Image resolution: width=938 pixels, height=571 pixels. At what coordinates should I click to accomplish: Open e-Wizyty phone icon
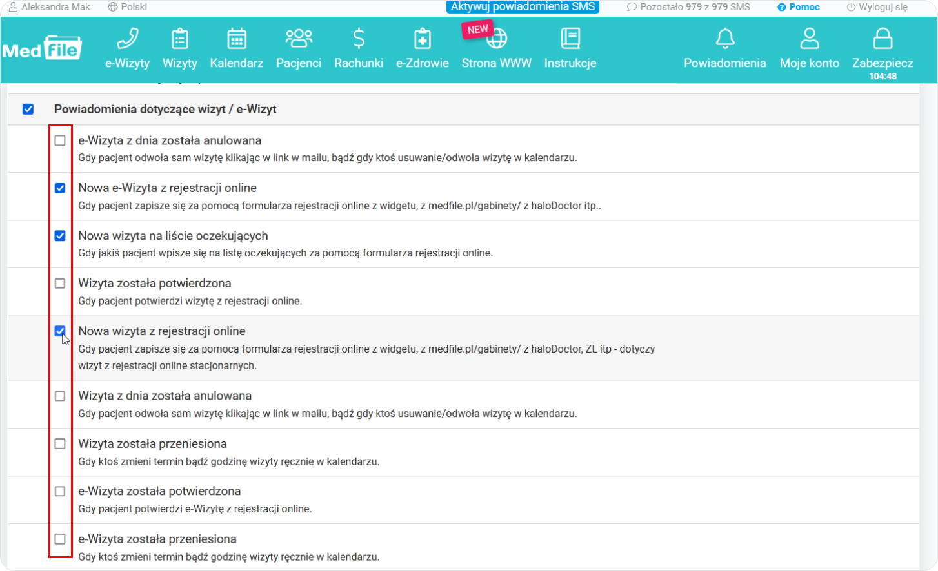(128, 39)
